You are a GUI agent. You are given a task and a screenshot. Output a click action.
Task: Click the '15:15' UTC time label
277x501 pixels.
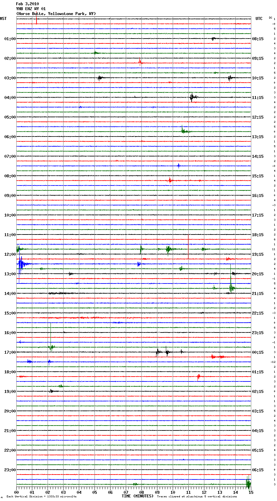(x=258, y=176)
